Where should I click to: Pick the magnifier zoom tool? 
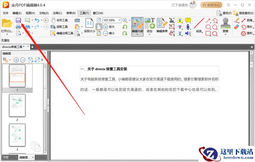pyautogui.click(x=125, y=20)
